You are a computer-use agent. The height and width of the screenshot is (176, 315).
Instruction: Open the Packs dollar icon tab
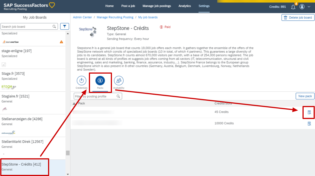click(100, 81)
